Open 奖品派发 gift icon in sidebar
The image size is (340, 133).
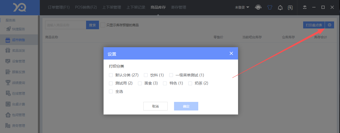[8, 50]
